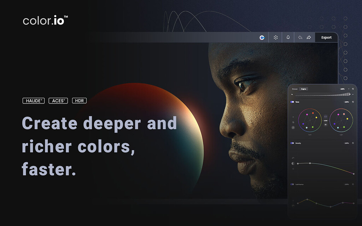This screenshot has width=362, height=226.
Task: Click the eye icon below the wheel link
Action: tap(326, 124)
